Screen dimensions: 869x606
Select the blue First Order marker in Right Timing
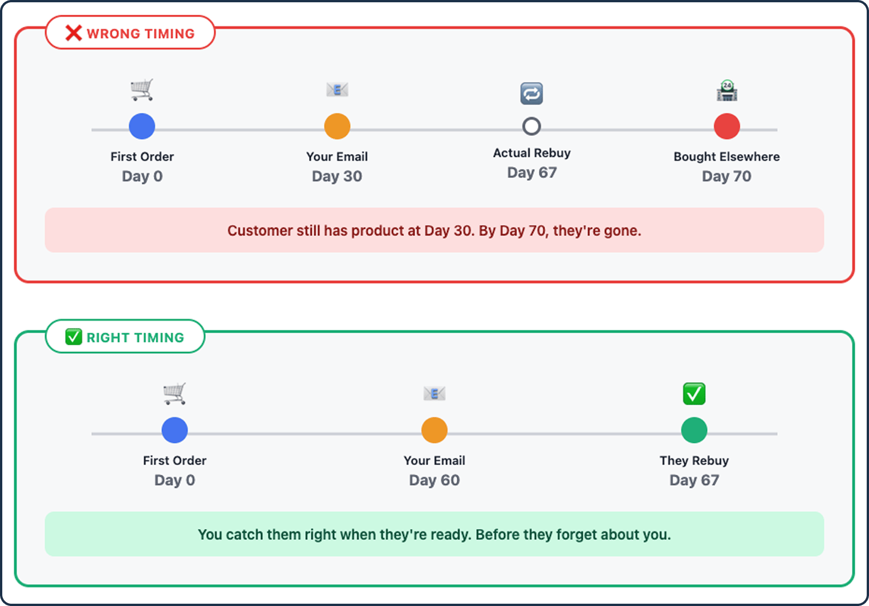point(174,430)
